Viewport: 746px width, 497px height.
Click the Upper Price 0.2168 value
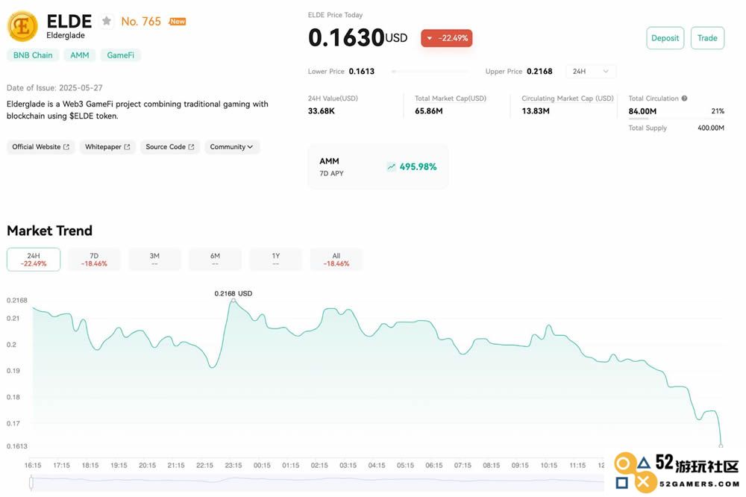point(539,72)
